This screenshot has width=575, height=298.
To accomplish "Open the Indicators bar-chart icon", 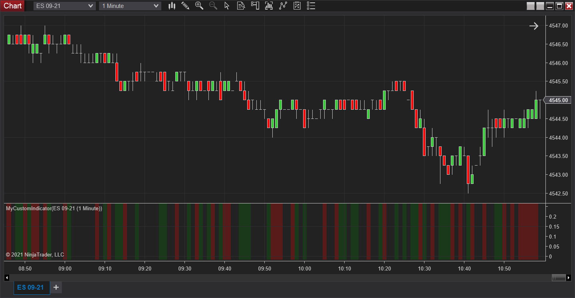I will coord(269,6).
